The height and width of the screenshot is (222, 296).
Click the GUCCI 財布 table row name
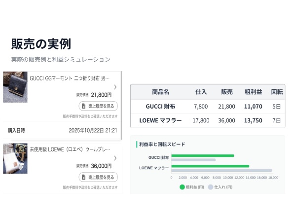click(x=161, y=106)
